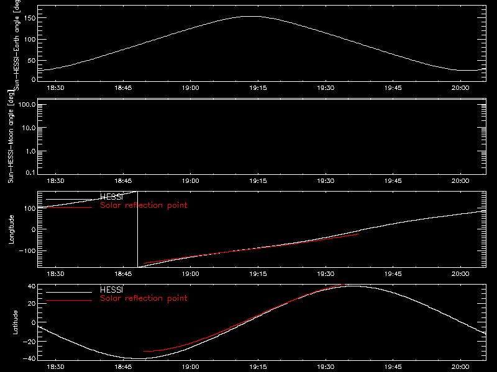Click 20:00 time label under Longitude plot
Screen dimensions: 497x372
(460, 274)
